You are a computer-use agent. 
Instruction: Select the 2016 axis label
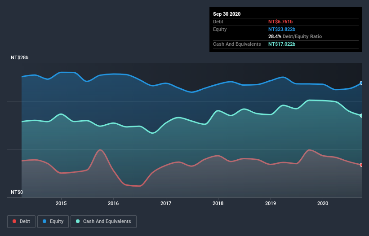[x=113, y=203]
